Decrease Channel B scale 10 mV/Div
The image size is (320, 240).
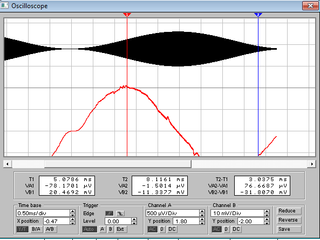[267, 215]
